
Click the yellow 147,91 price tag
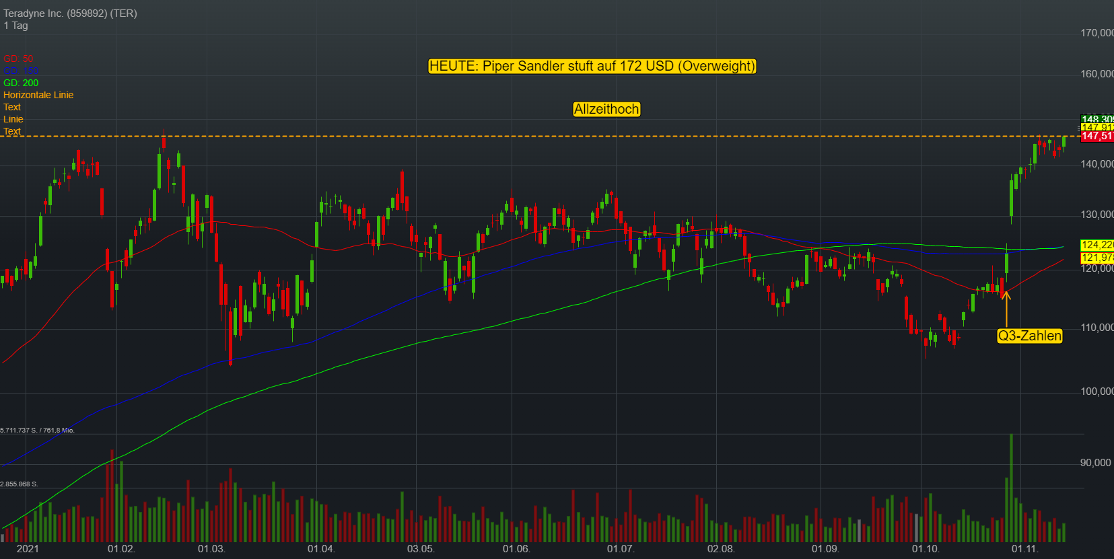point(1097,127)
